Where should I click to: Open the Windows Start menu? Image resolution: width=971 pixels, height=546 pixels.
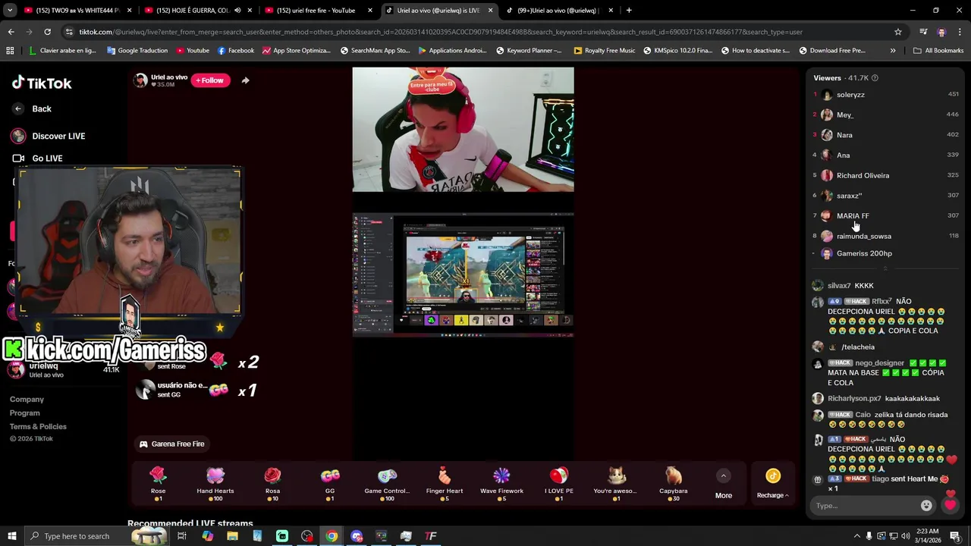[x=11, y=536]
